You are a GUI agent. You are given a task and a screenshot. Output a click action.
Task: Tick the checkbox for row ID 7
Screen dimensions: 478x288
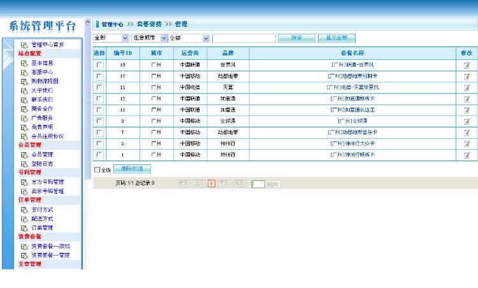[x=99, y=133]
